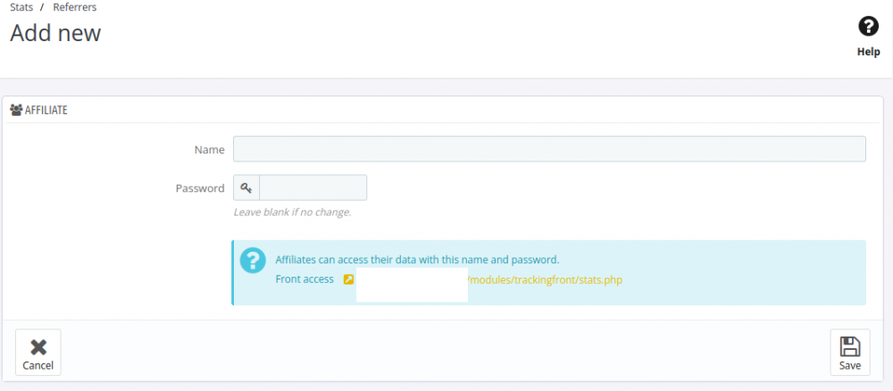The height and width of the screenshot is (391, 893).
Task: Click the Name field label
Action: 209,150
